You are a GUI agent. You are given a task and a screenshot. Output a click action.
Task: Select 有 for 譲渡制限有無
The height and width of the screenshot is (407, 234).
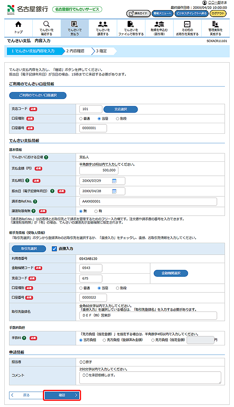[x=96, y=211]
